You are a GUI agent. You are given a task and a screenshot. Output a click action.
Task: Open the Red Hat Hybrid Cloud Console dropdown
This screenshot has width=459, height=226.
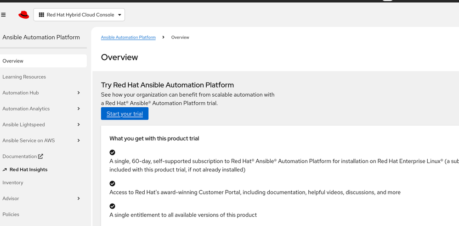click(x=79, y=15)
